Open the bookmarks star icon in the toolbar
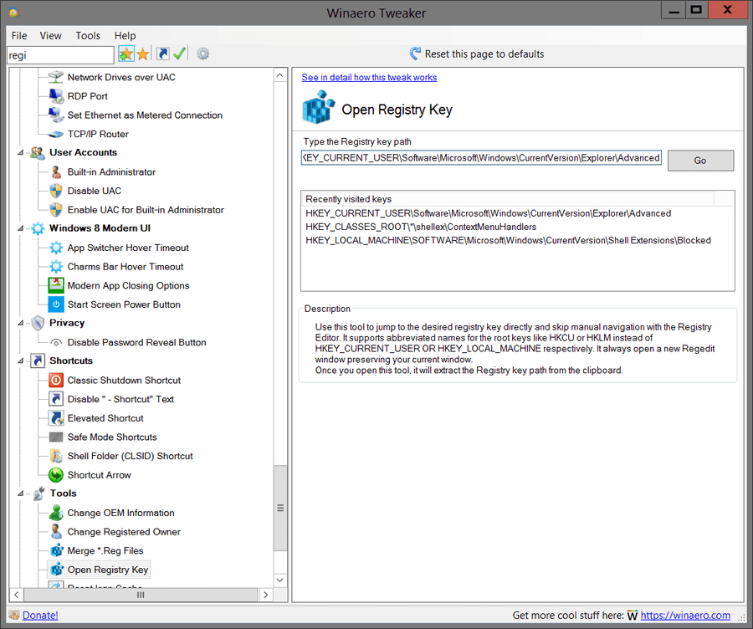The width and height of the screenshot is (753, 629). click(143, 54)
